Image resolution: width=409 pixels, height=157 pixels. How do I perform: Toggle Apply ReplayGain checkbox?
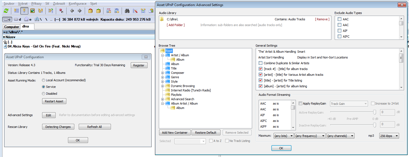point(300,103)
